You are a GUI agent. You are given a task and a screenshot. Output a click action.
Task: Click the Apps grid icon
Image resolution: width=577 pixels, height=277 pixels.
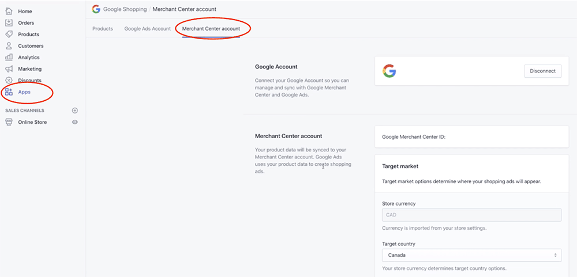click(x=9, y=92)
